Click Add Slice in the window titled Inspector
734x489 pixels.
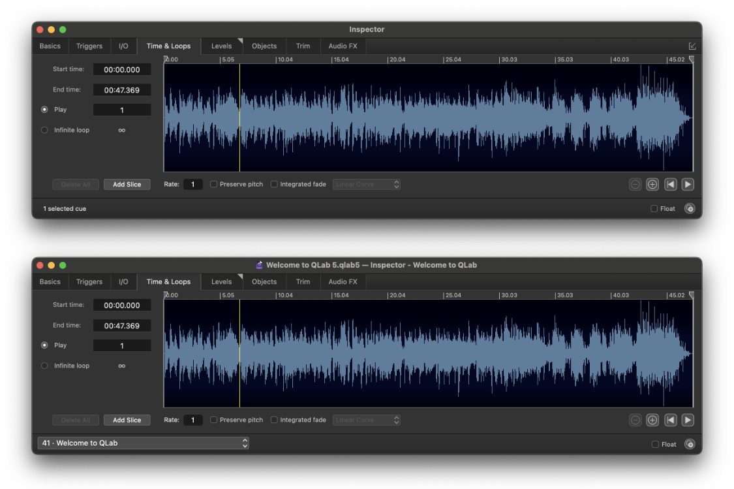click(x=127, y=185)
